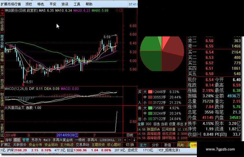Open the 主题投资 tab
The height and width of the screenshot is (157, 244).
[98, 145]
